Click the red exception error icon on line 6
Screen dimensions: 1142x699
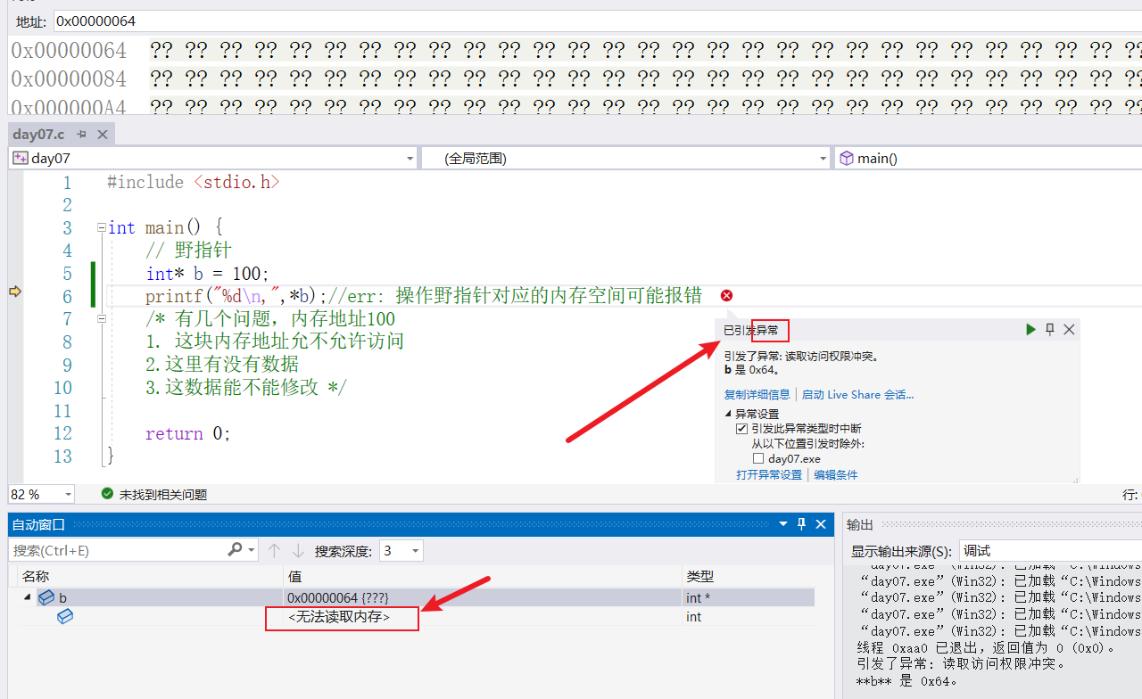pos(726,296)
